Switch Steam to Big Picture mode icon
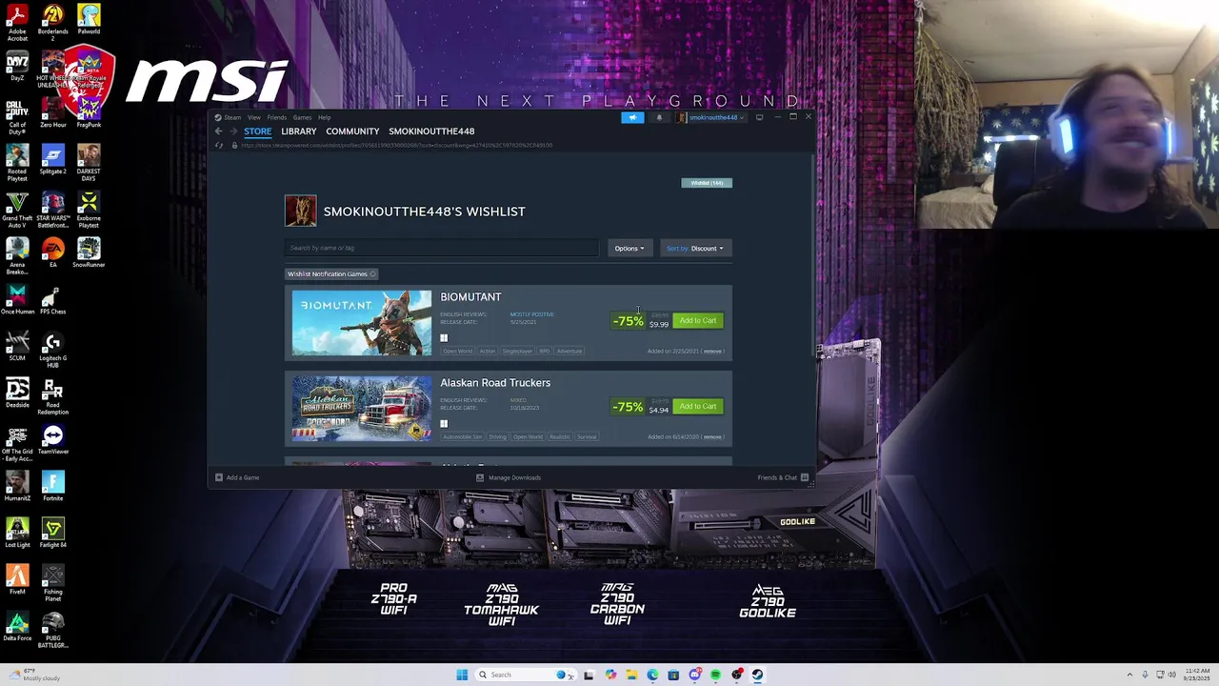This screenshot has width=1219, height=686. click(x=759, y=117)
